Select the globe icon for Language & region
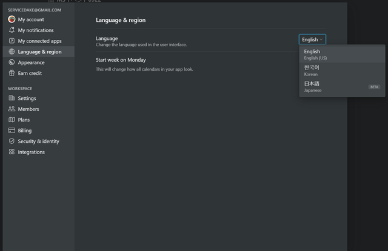Image resolution: width=388 pixels, height=251 pixels. click(12, 51)
